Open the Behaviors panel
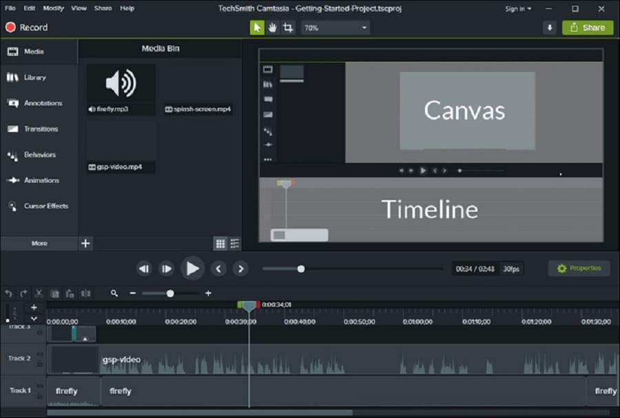 point(39,155)
